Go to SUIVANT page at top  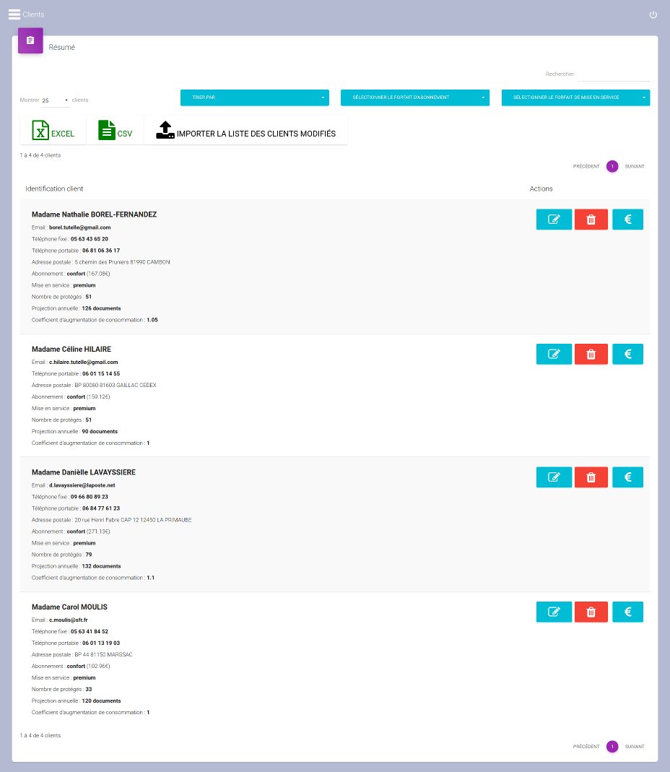point(635,166)
